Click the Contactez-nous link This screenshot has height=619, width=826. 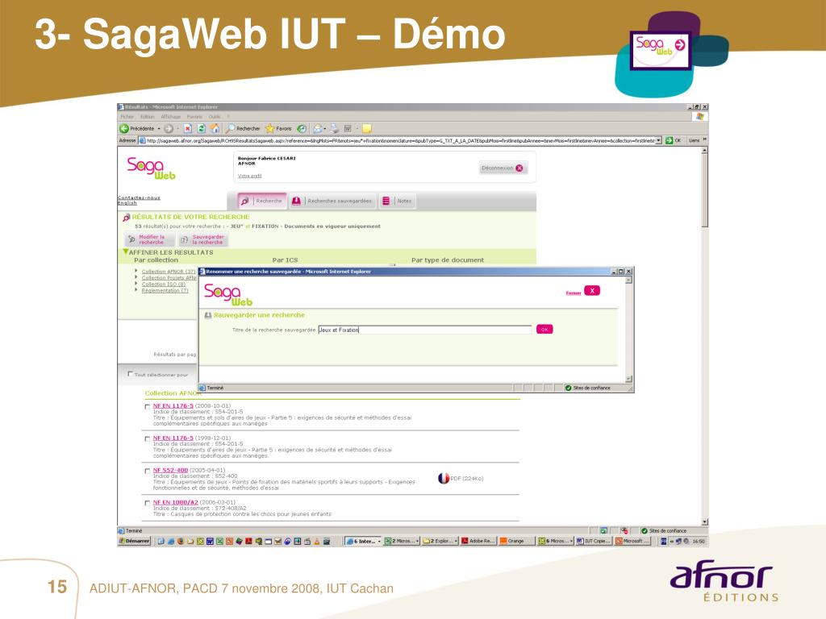[139, 198]
